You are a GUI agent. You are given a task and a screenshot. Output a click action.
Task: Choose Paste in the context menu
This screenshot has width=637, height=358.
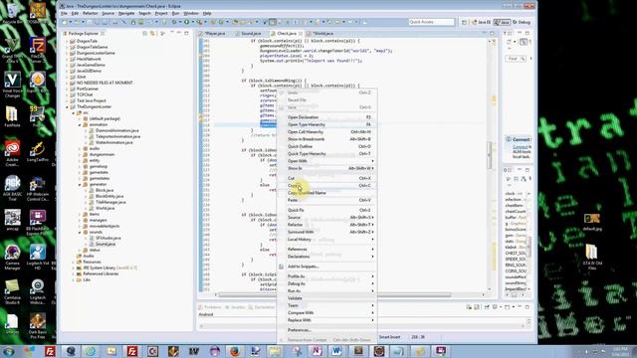[x=327, y=200]
